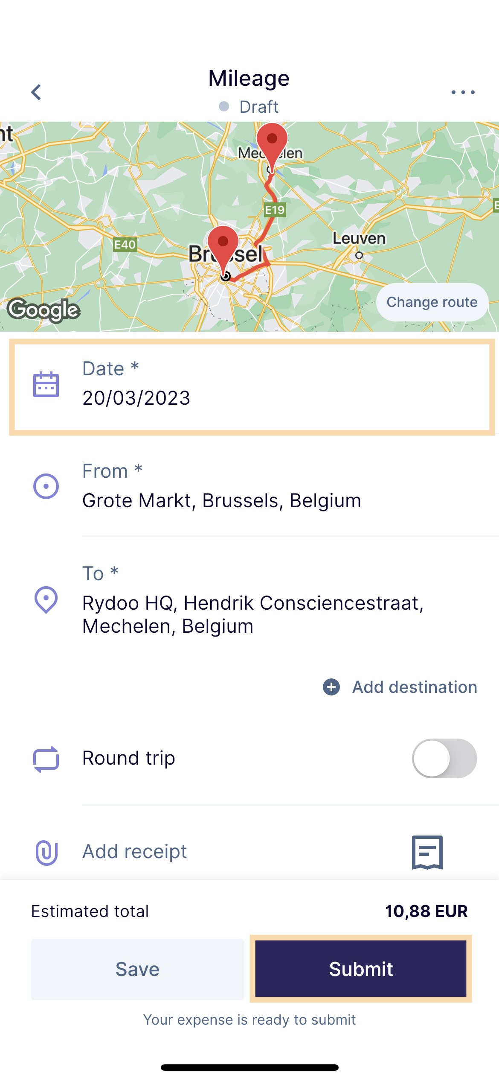This screenshot has width=499, height=1081.
Task: Submit the mileage expense
Action: pyautogui.click(x=361, y=969)
